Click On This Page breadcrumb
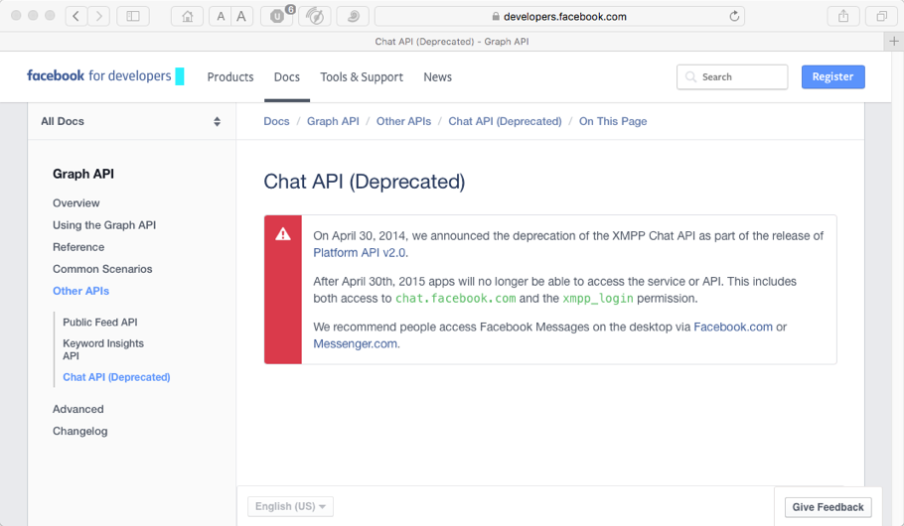This screenshot has width=904, height=526. (613, 121)
